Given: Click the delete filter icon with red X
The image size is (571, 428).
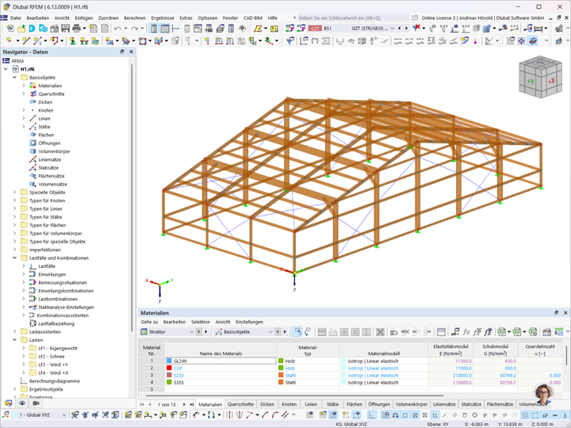Looking at the screenshot, I should 416,28.
